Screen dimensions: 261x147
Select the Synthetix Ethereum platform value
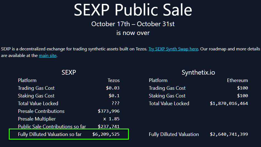[x=237, y=80]
